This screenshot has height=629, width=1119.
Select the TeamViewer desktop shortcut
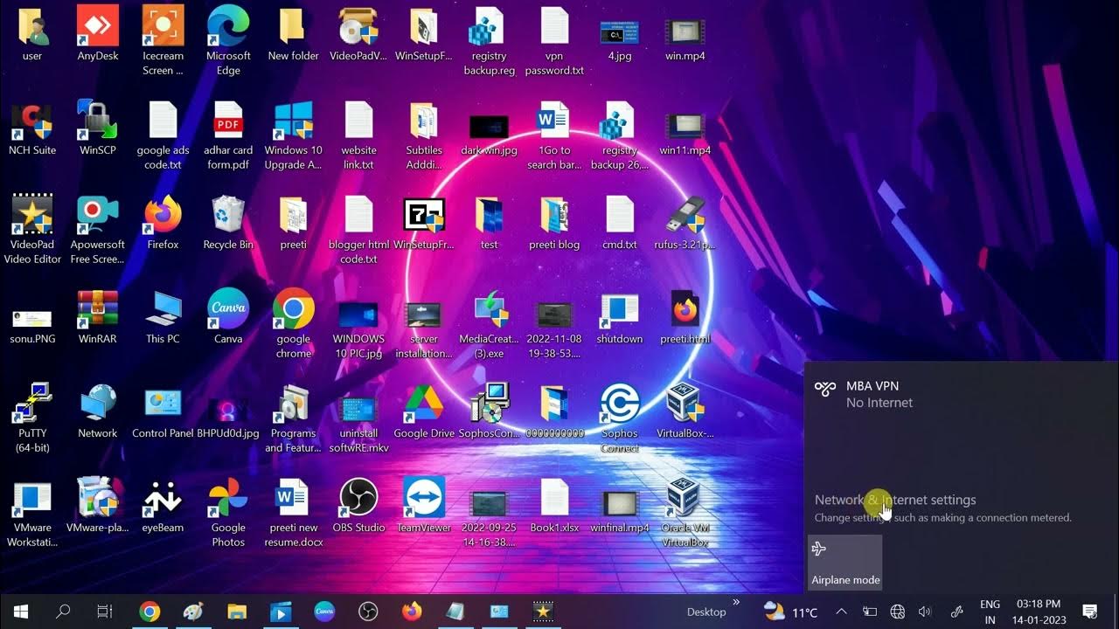tap(424, 506)
